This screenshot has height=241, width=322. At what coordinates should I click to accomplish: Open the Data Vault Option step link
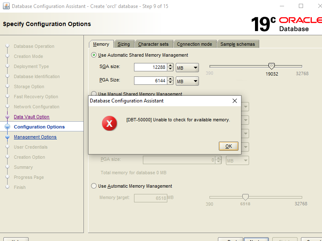coord(32,117)
